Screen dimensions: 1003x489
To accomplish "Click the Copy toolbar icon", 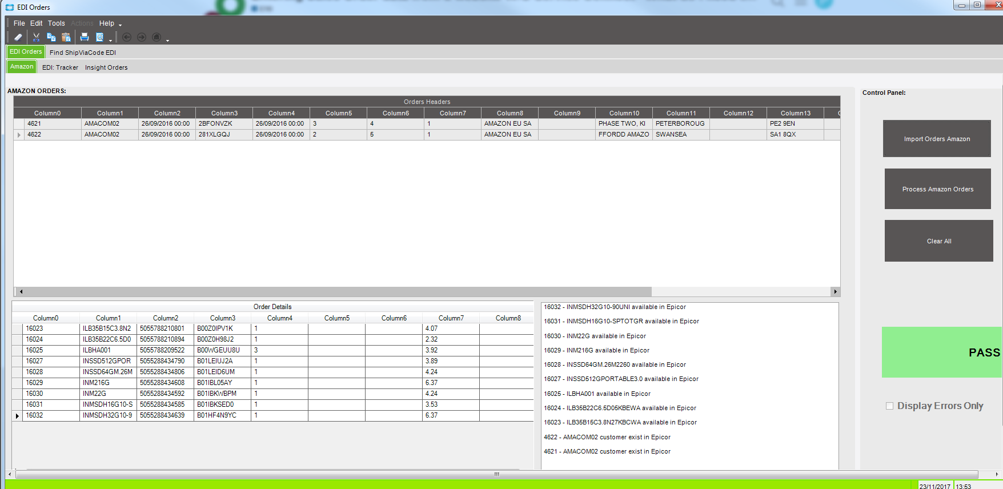I will [51, 37].
